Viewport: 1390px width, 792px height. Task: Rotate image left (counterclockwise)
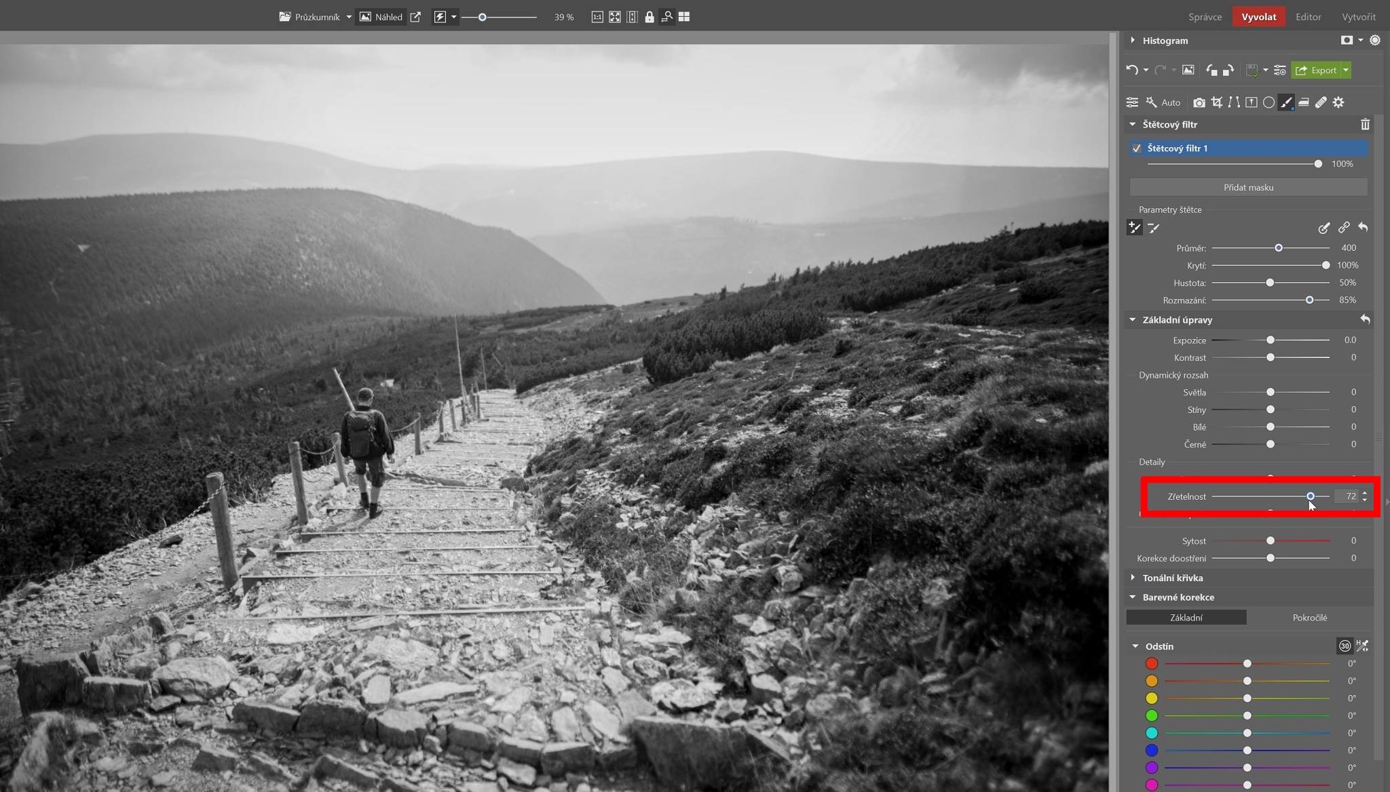(x=1211, y=70)
